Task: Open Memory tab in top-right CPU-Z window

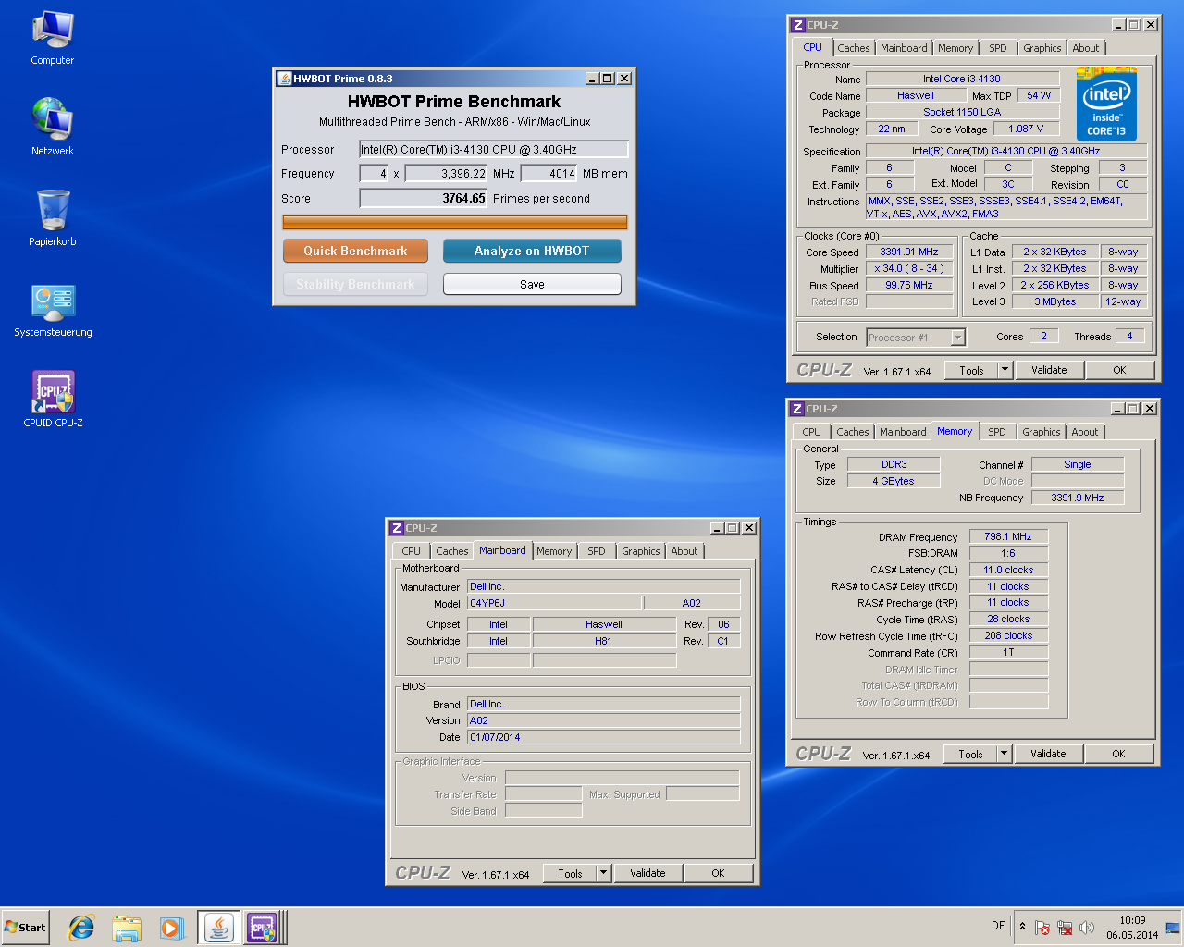Action: (x=956, y=48)
